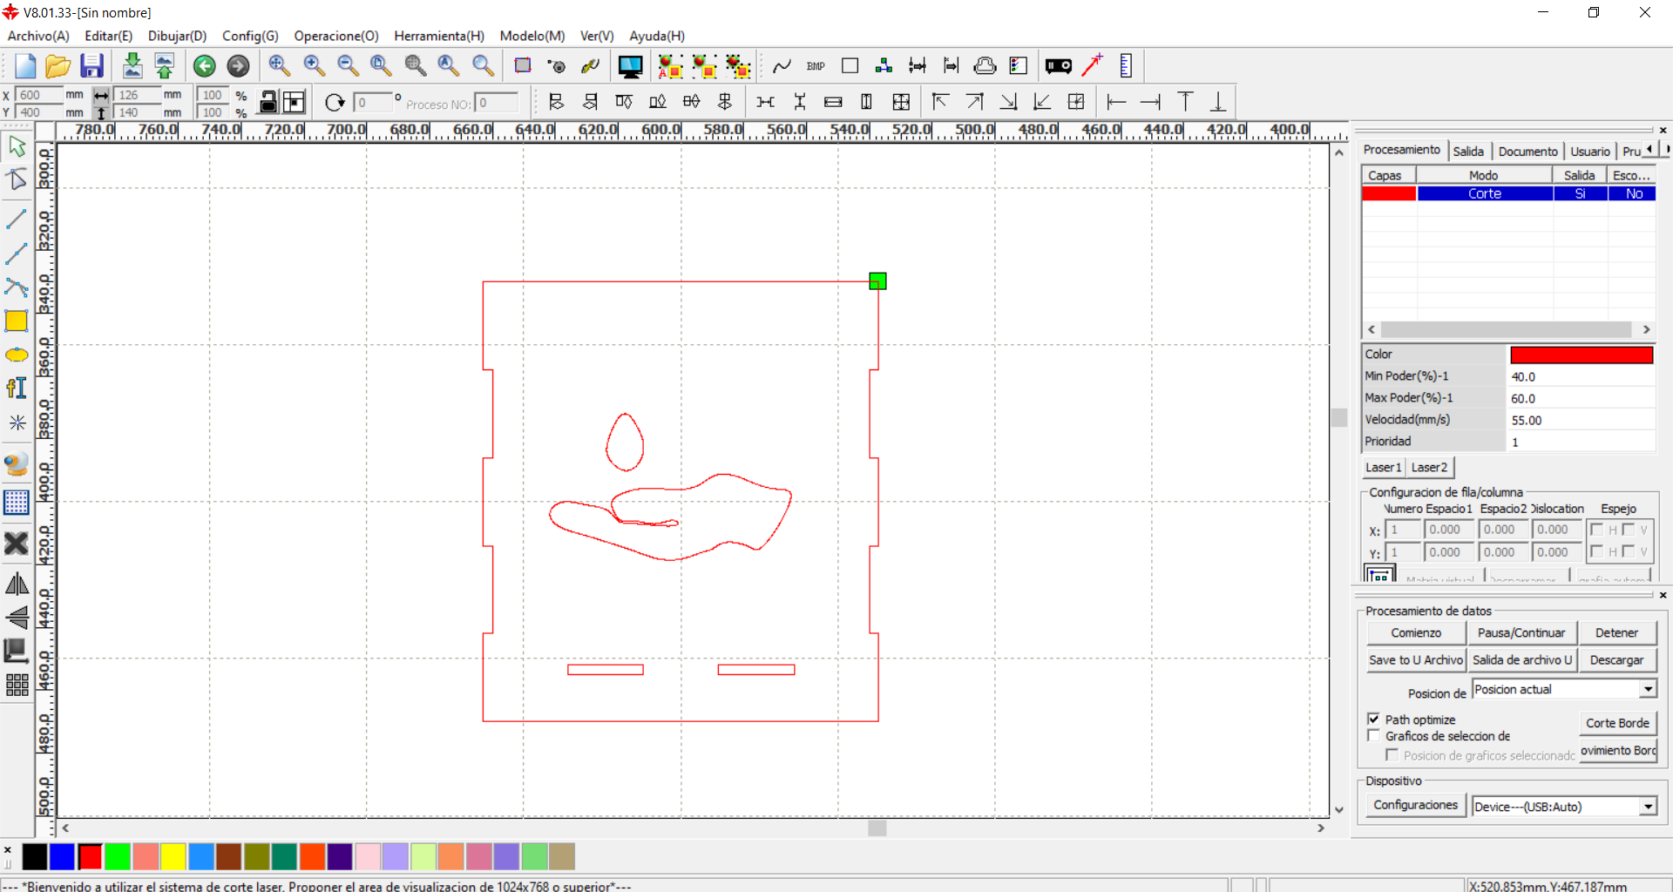1673x892 pixels.
Task: Open the Ayuda menu
Action: [x=657, y=36]
